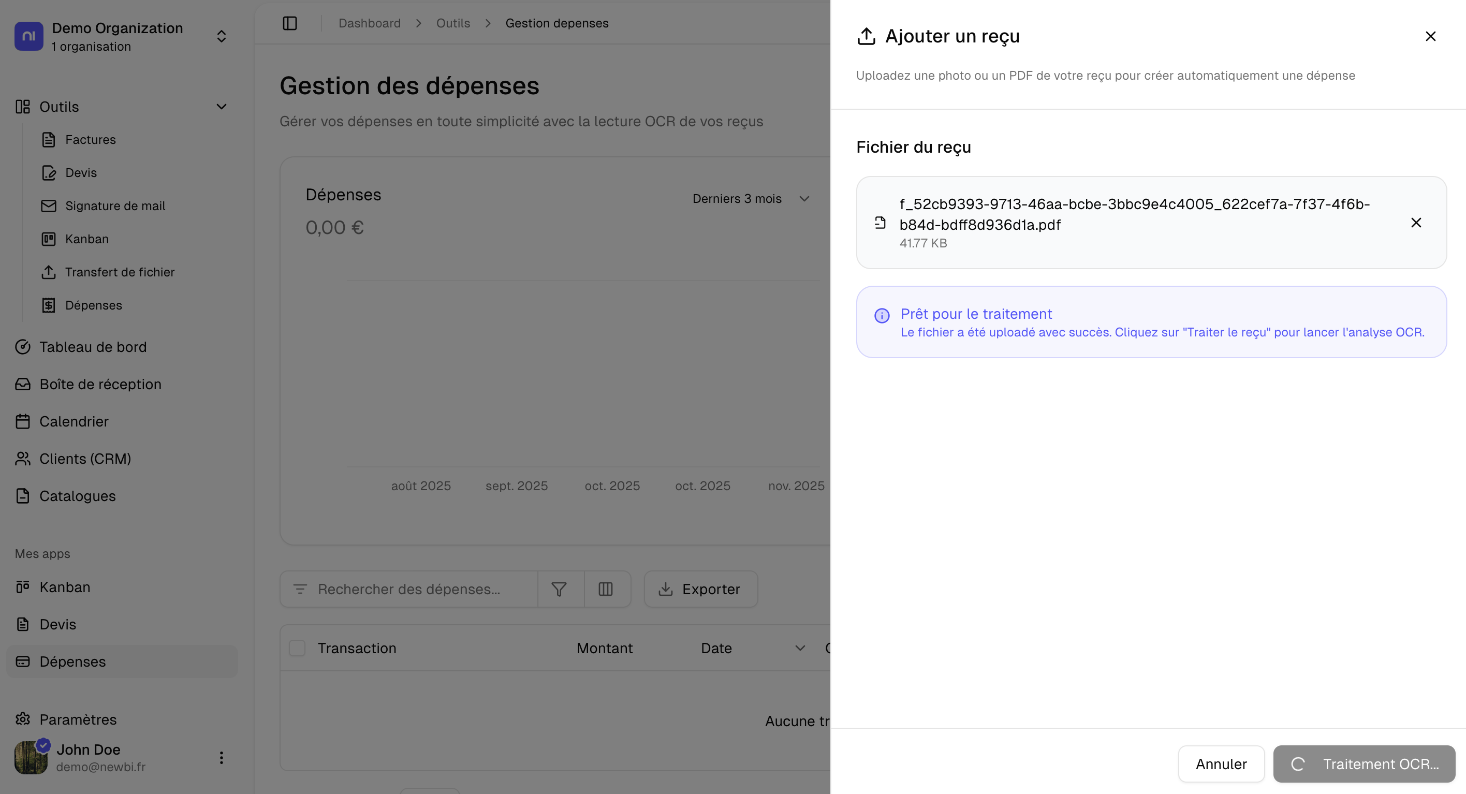Open Paramètres from the sidebar
The width and height of the screenshot is (1466, 794).
pos(78,719)
